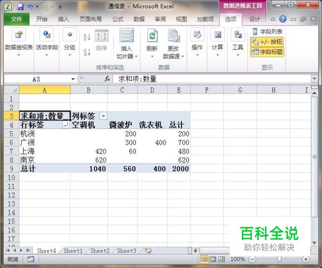The height and width of the screenshot is (268, 322).
Task: Open the Actions (操作) icon
Action: pos(197,34)
